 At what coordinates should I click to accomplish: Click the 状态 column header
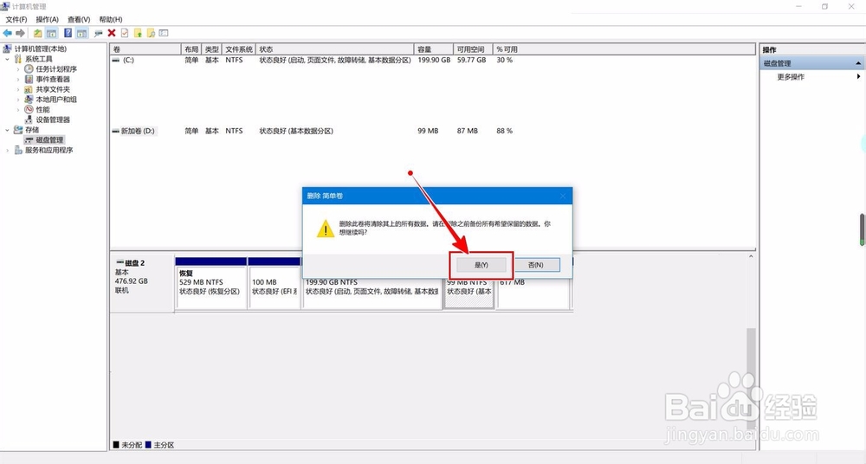tap(335, 49)
